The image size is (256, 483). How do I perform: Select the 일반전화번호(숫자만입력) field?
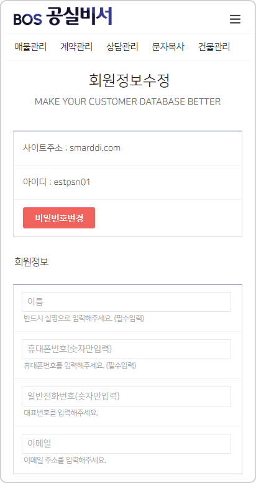127,396
